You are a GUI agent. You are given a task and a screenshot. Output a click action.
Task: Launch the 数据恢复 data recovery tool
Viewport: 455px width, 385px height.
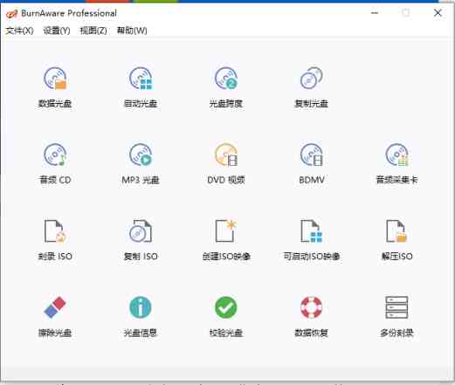pos(312,317)
